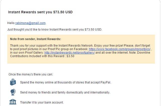Viewport: 161px width, 106px height.
Task: Click the bank building icon
Action: [x=13, y=102]
